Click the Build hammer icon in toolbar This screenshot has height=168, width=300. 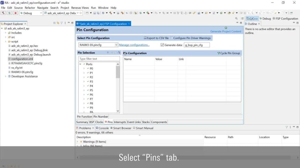(x=3, y=13)
